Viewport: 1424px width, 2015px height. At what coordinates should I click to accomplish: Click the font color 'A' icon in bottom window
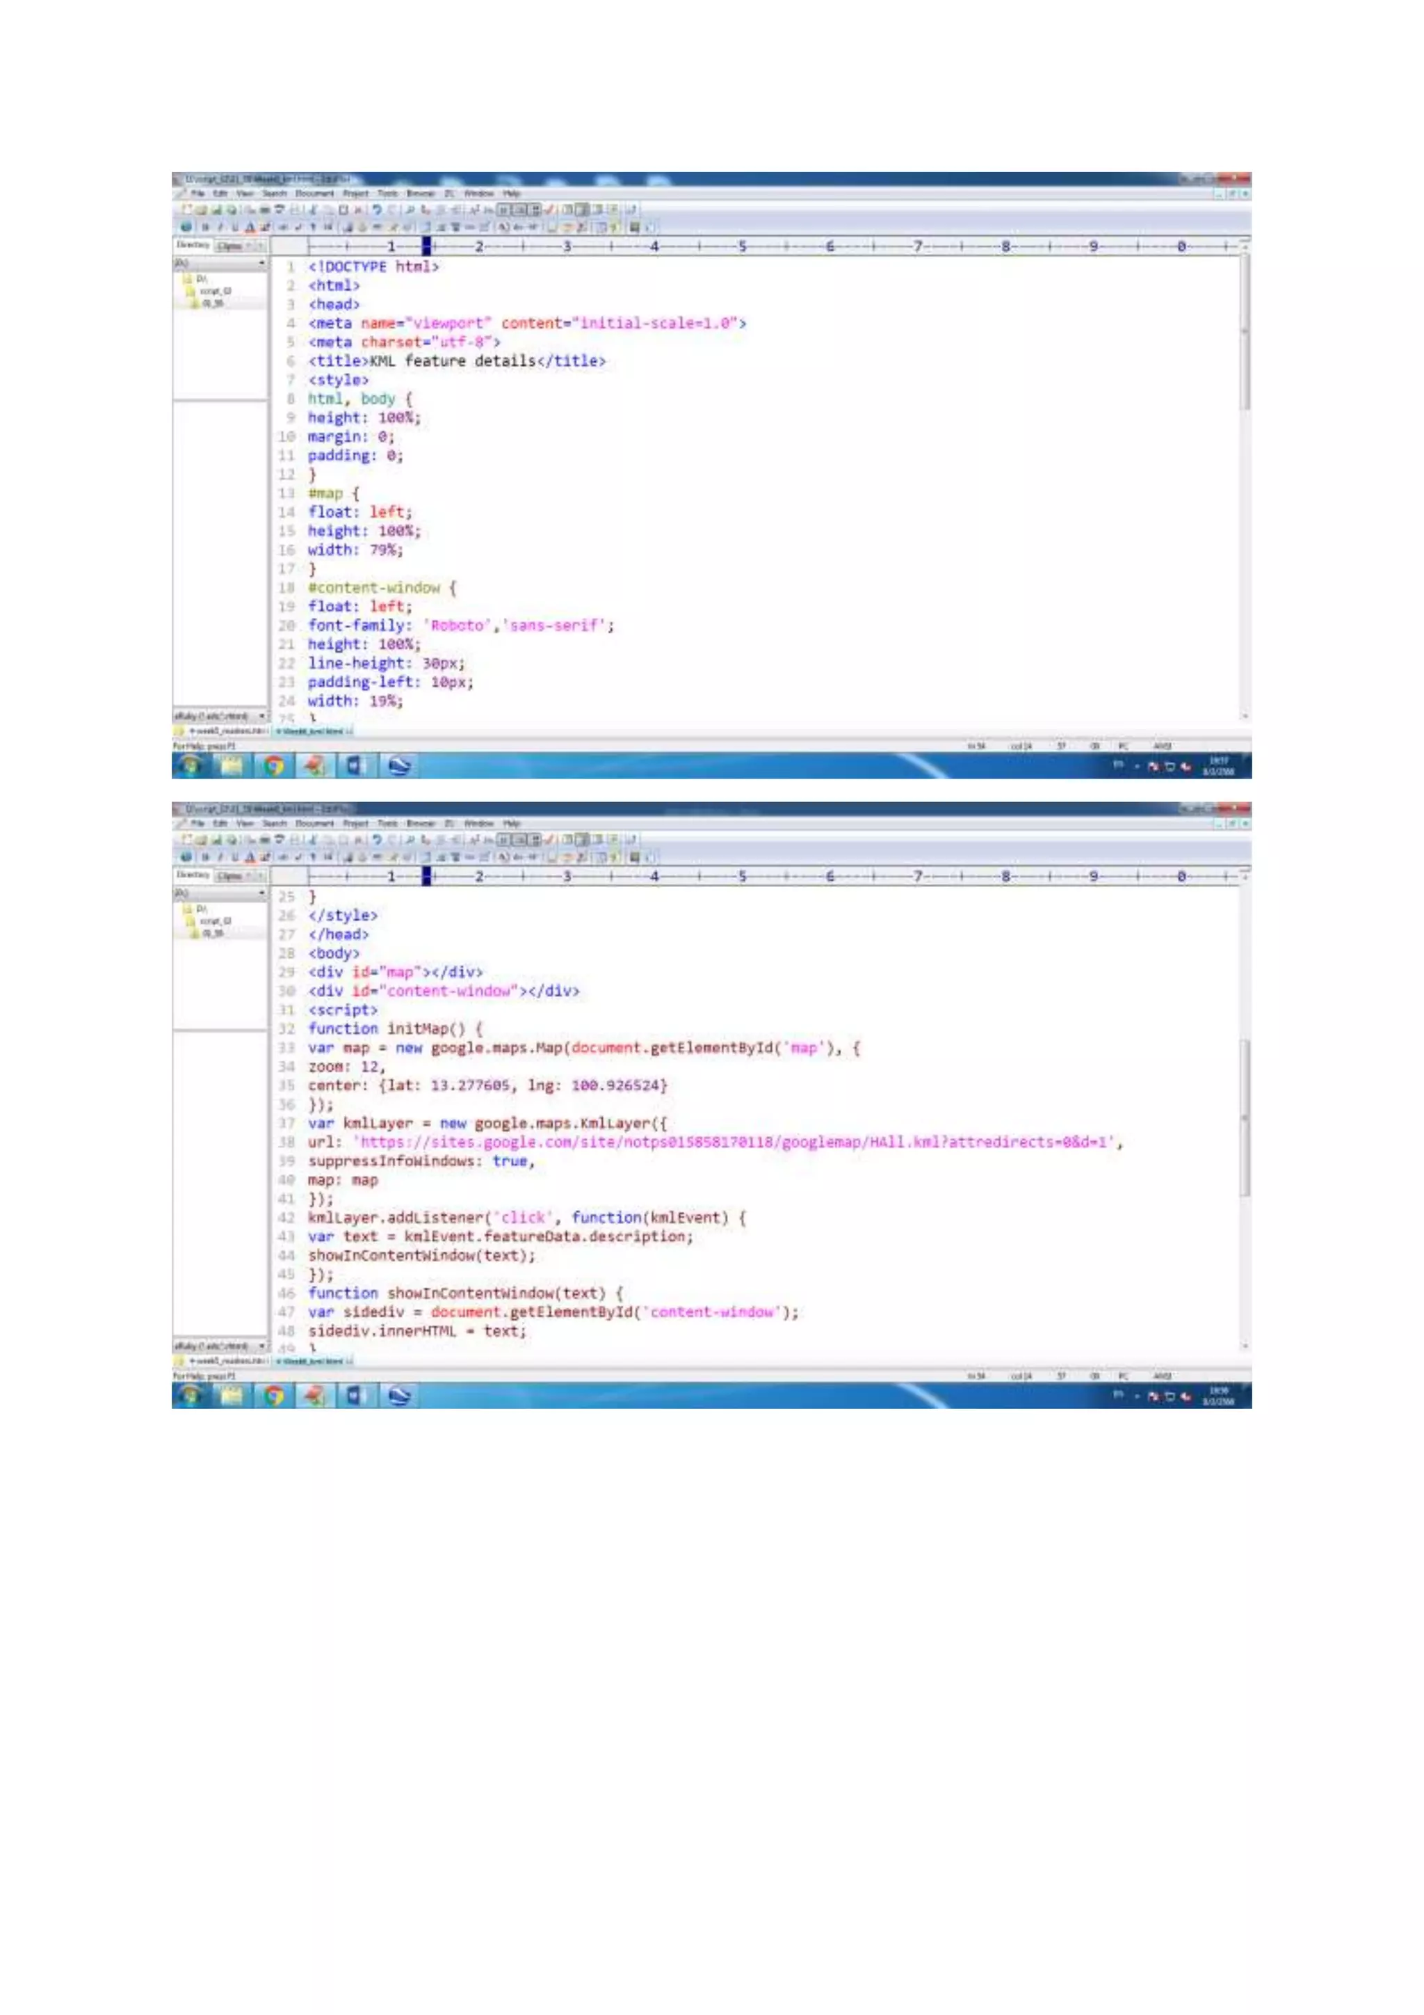[250, 857]
